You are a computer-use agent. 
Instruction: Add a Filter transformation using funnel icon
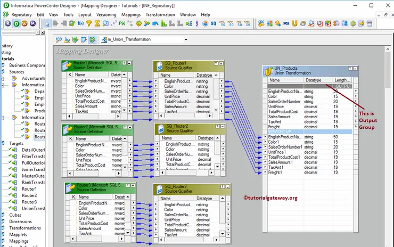(89, 23)
